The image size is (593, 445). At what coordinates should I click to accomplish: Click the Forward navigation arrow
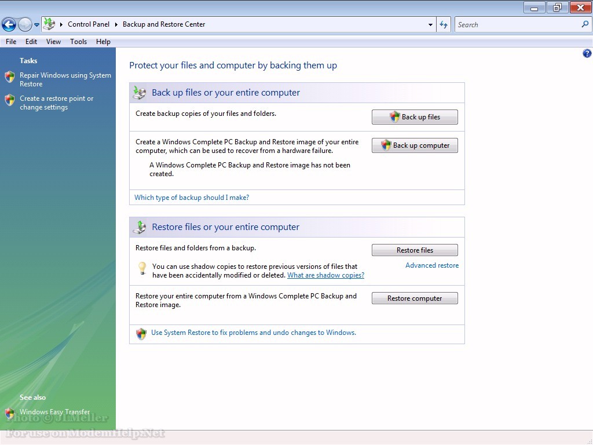point(25,24)
